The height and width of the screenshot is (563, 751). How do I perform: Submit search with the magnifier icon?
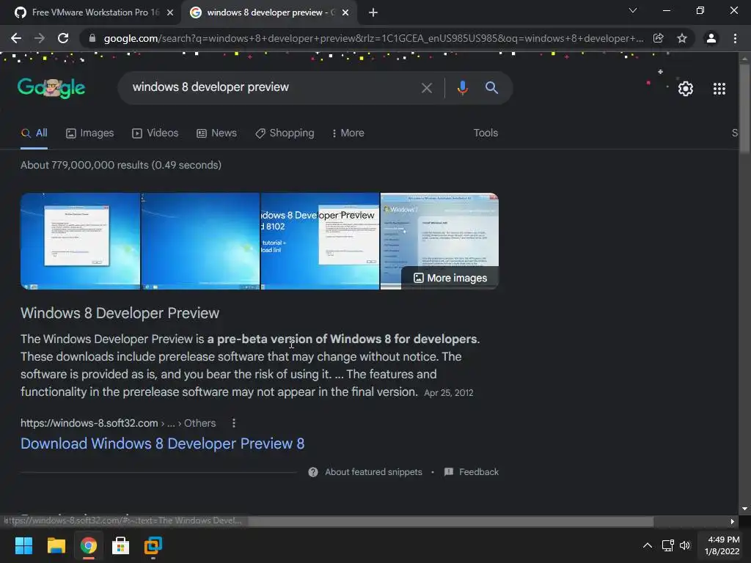coord(491,88)
